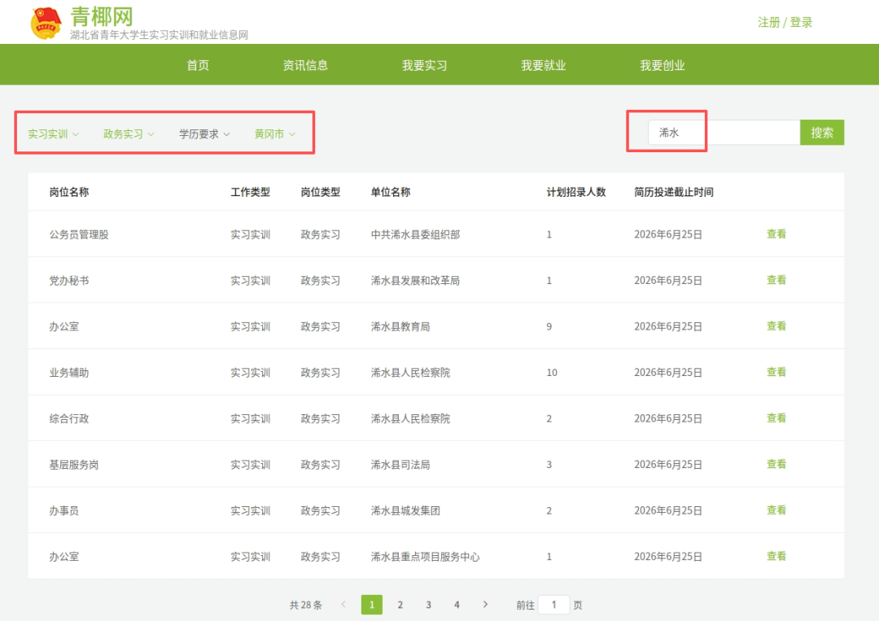The height and width of the screenshot is (621, 879).
Task: Click 查看 for 业务辅助 position
Action: 776,372
